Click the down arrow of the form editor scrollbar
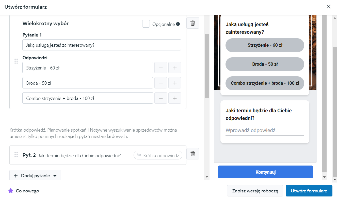This screenshot has width=337, height=199. 207,177
